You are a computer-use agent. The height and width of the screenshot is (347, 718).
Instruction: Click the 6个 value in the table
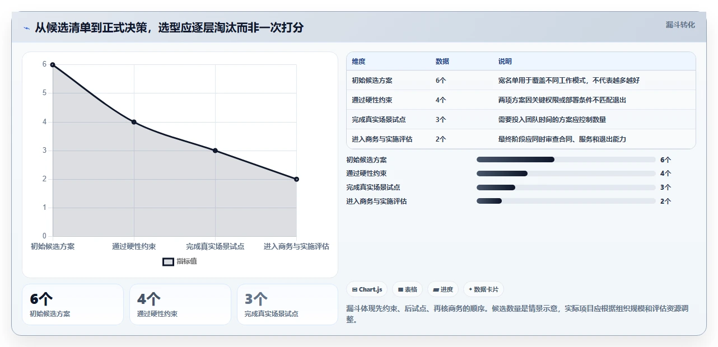[441, 81]
